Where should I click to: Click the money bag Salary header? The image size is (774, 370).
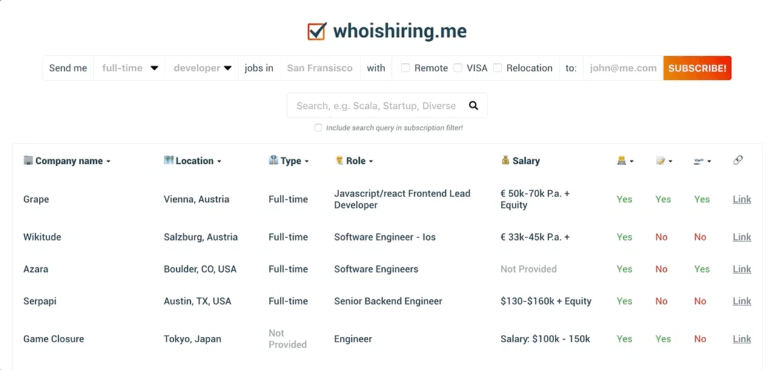(x=520, y=161)
